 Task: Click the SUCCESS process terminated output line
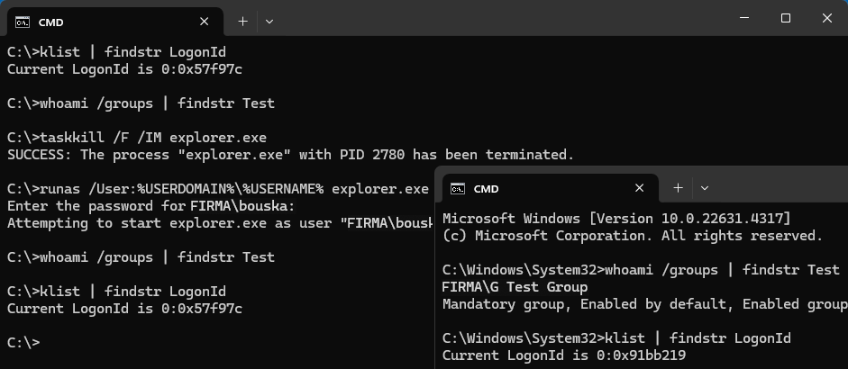[290, 155]
